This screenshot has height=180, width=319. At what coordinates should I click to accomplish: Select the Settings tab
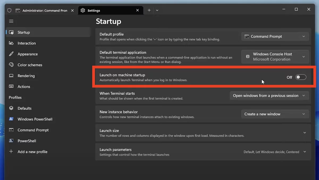[110, 10]
